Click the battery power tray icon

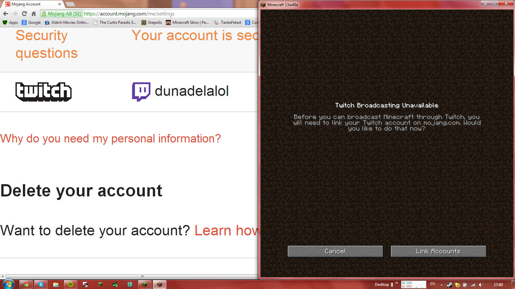465,285
